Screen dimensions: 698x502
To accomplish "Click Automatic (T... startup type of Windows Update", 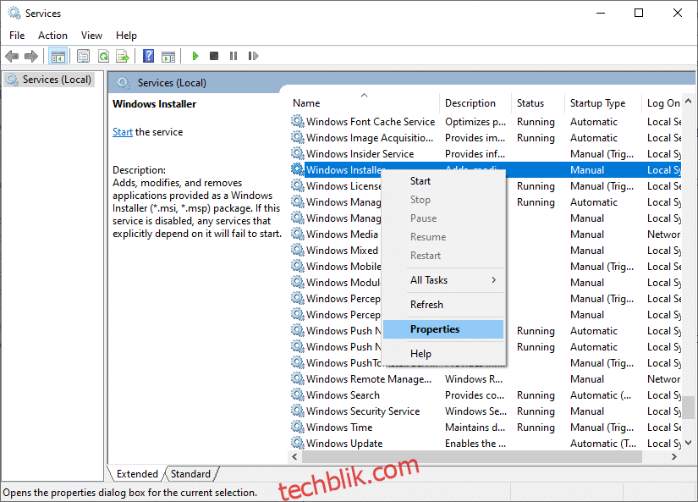I will pos(603,444).
